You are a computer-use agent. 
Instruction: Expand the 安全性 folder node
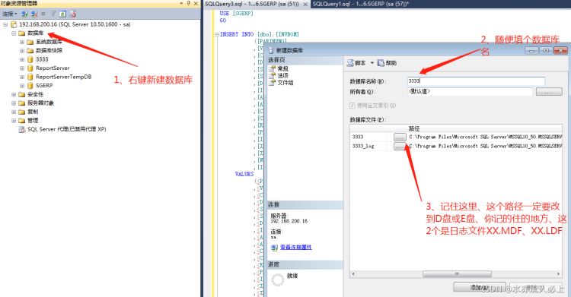point(14,94)
